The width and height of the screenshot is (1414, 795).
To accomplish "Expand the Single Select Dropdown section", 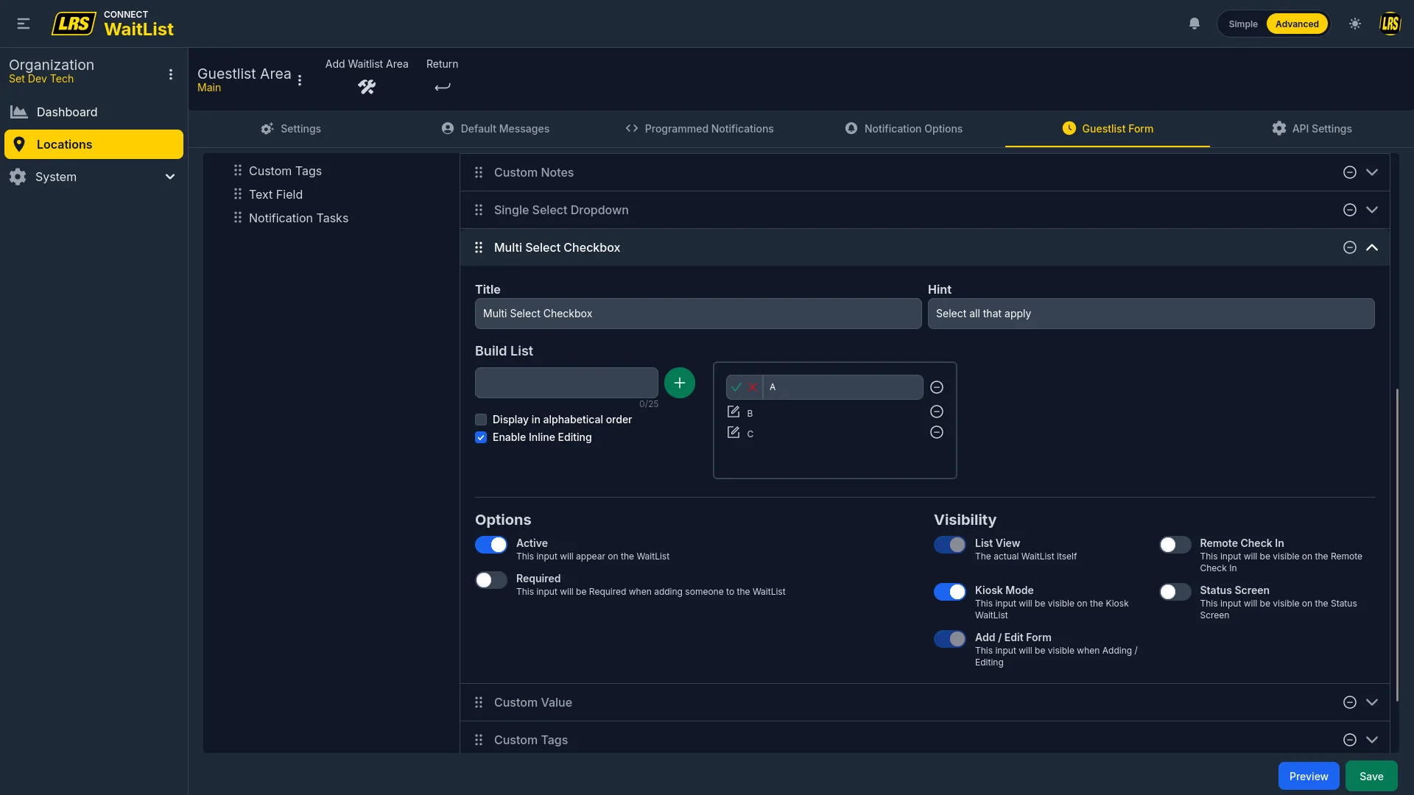I will [x=1372, y=210].
